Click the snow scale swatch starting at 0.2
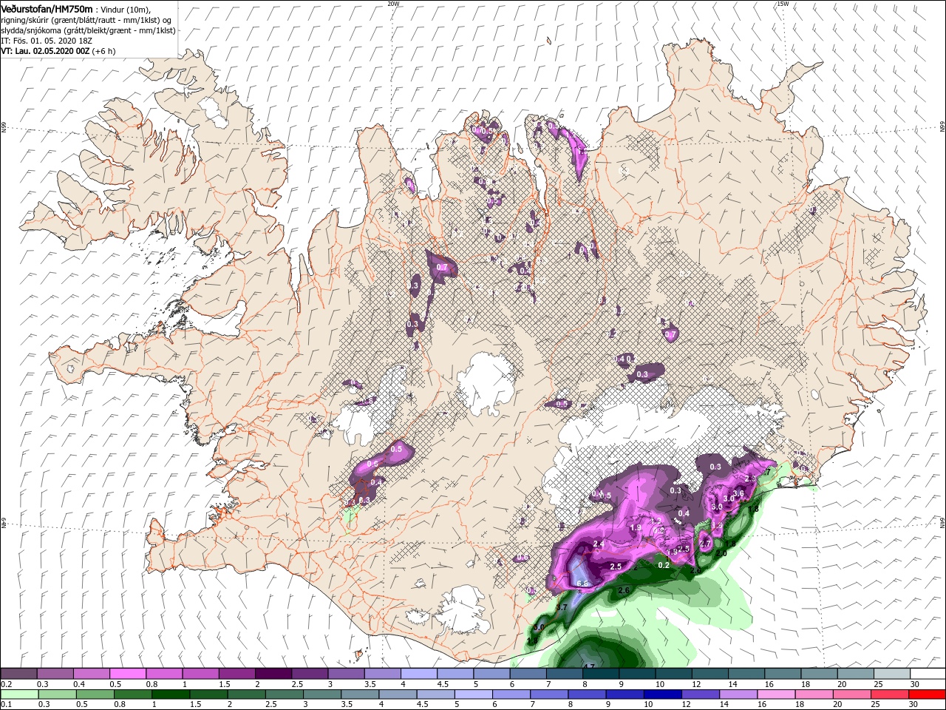 coord(18,674)
